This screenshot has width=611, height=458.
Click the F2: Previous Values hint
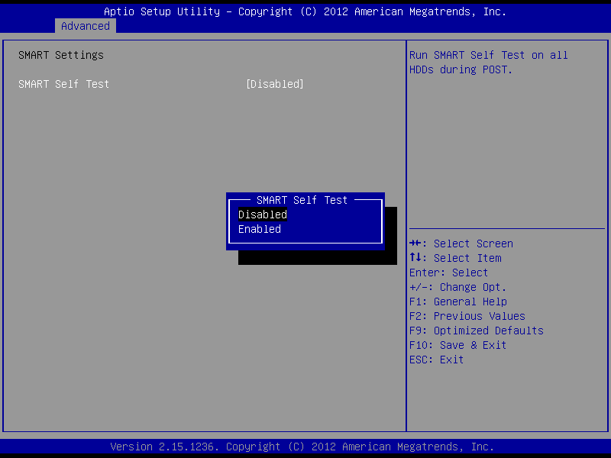467,316
